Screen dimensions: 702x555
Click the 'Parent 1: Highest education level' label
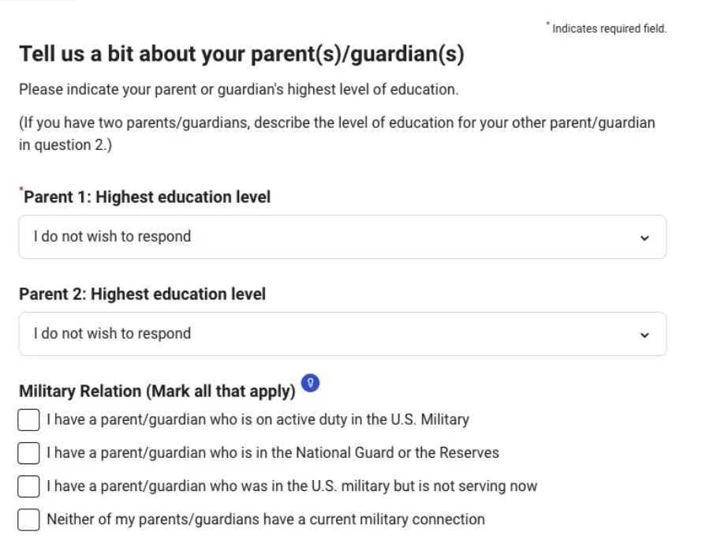147,197
